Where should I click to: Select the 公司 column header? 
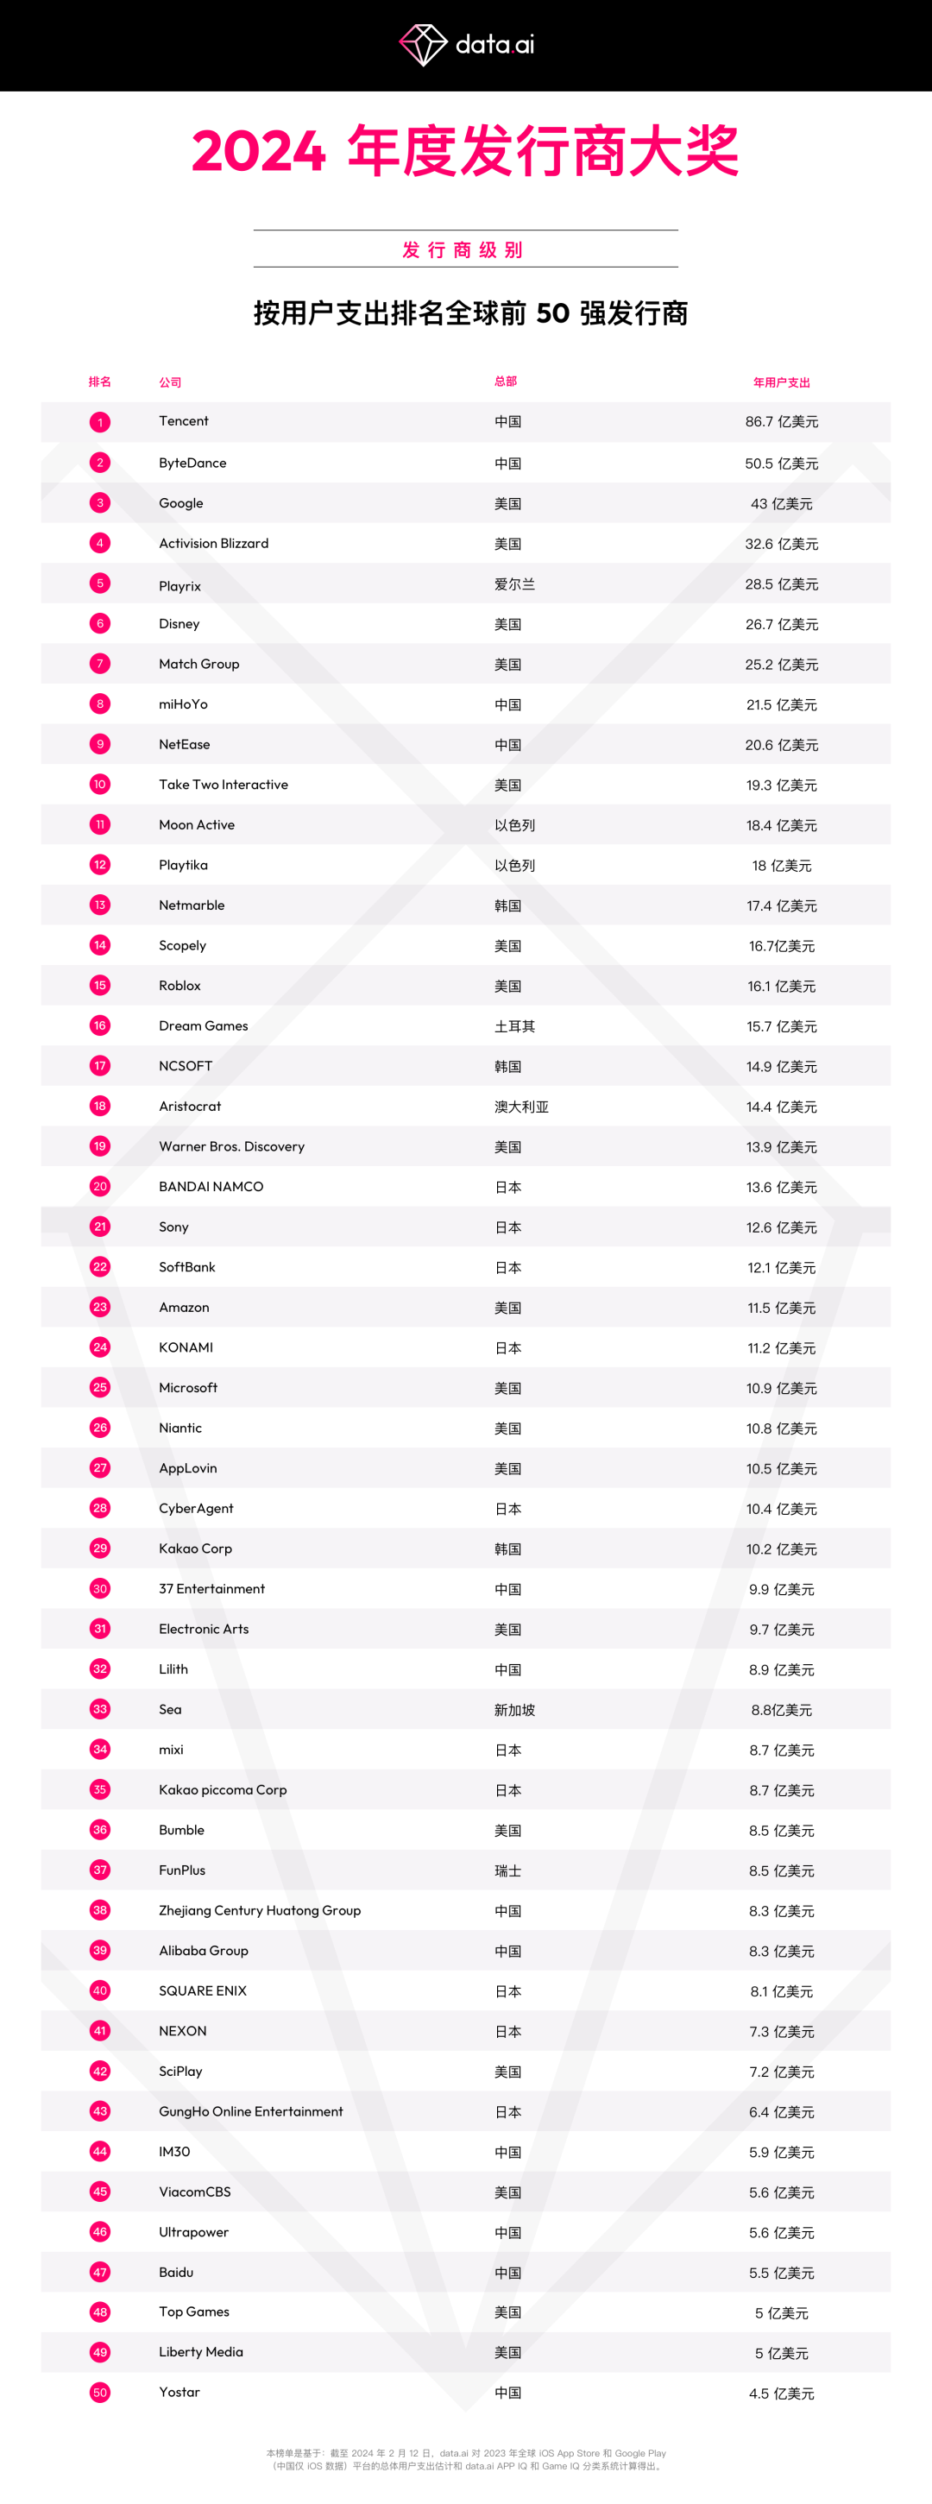tap(170, 382)
